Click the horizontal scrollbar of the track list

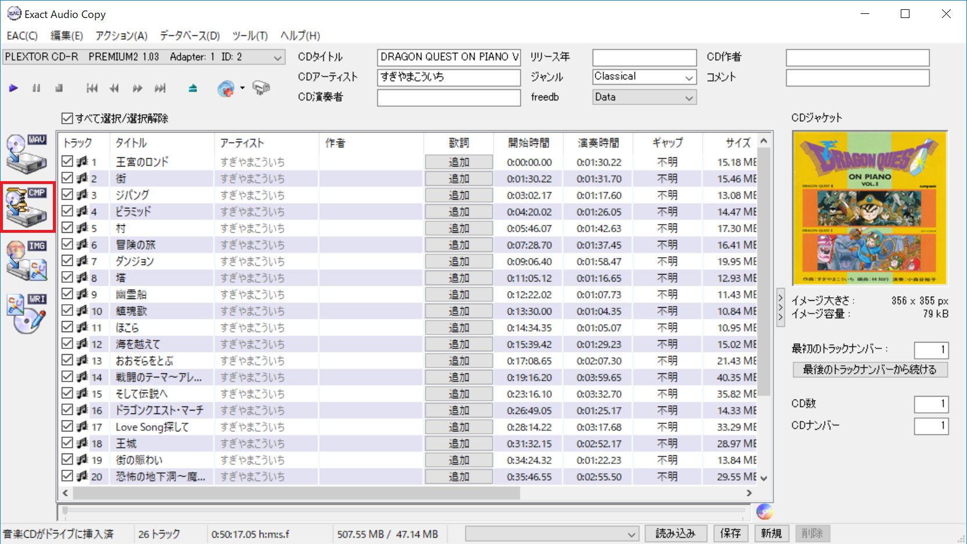tap(296, 493)
